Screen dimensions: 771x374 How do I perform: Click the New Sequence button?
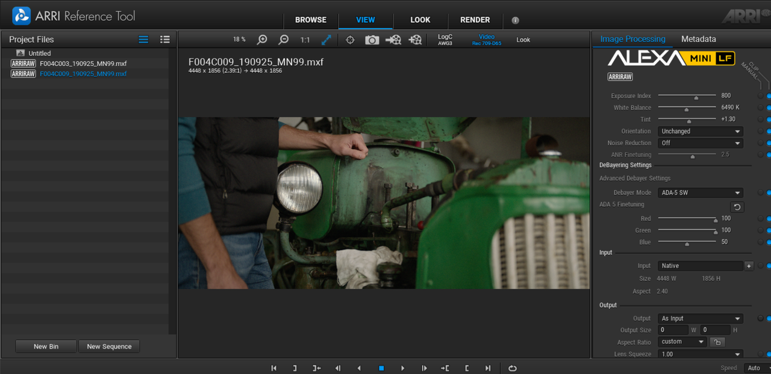109,346
